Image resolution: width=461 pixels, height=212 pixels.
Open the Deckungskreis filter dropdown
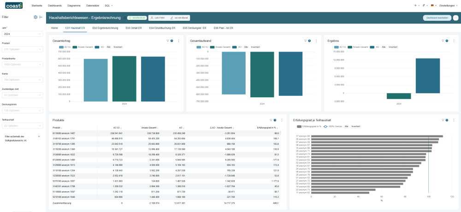coord(22,110)
